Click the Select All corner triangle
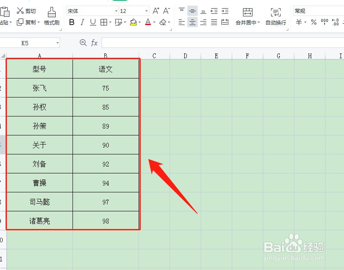Screen dimensions: 344x270 [x=3, y=56]
